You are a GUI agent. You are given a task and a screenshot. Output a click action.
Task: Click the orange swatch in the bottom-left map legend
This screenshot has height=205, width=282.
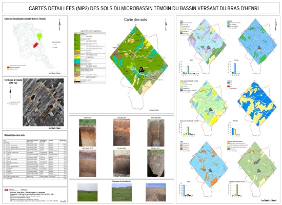(x=181, y=147)
